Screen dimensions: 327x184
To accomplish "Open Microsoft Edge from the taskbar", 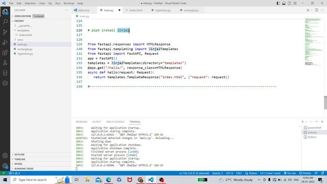I will click(x=108, y=180).
